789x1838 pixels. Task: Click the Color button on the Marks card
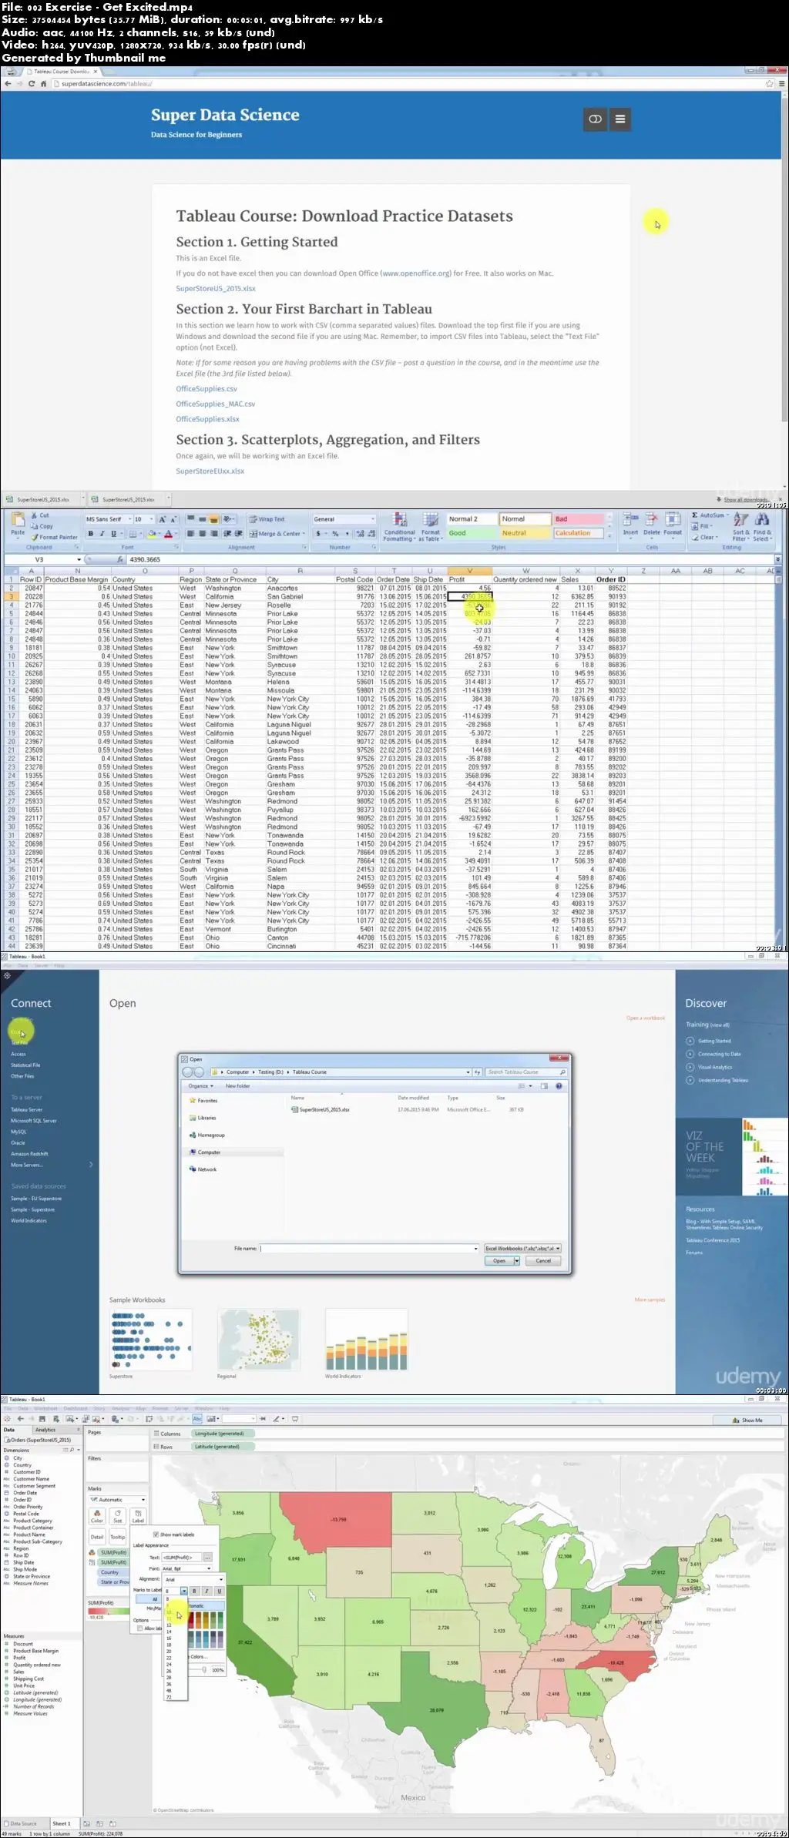pyautogui.click(x=97, y=1517)
